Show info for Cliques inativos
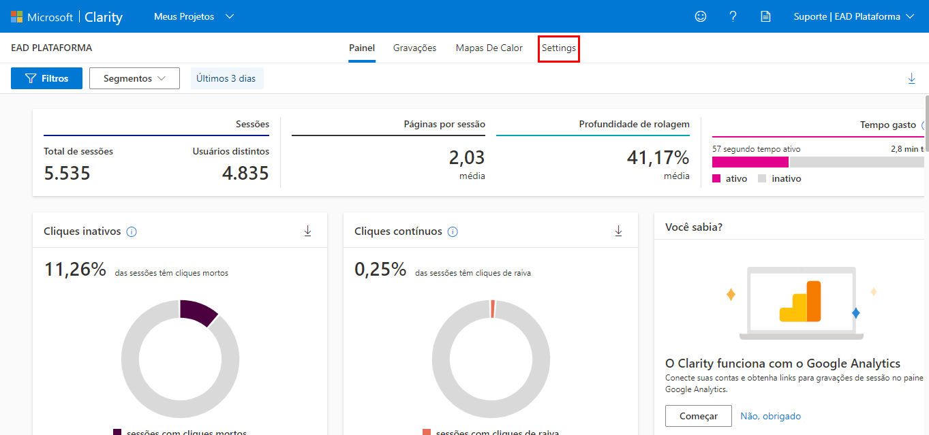The image size is (929, 435). pyautogui.click(x=132, y=232)
